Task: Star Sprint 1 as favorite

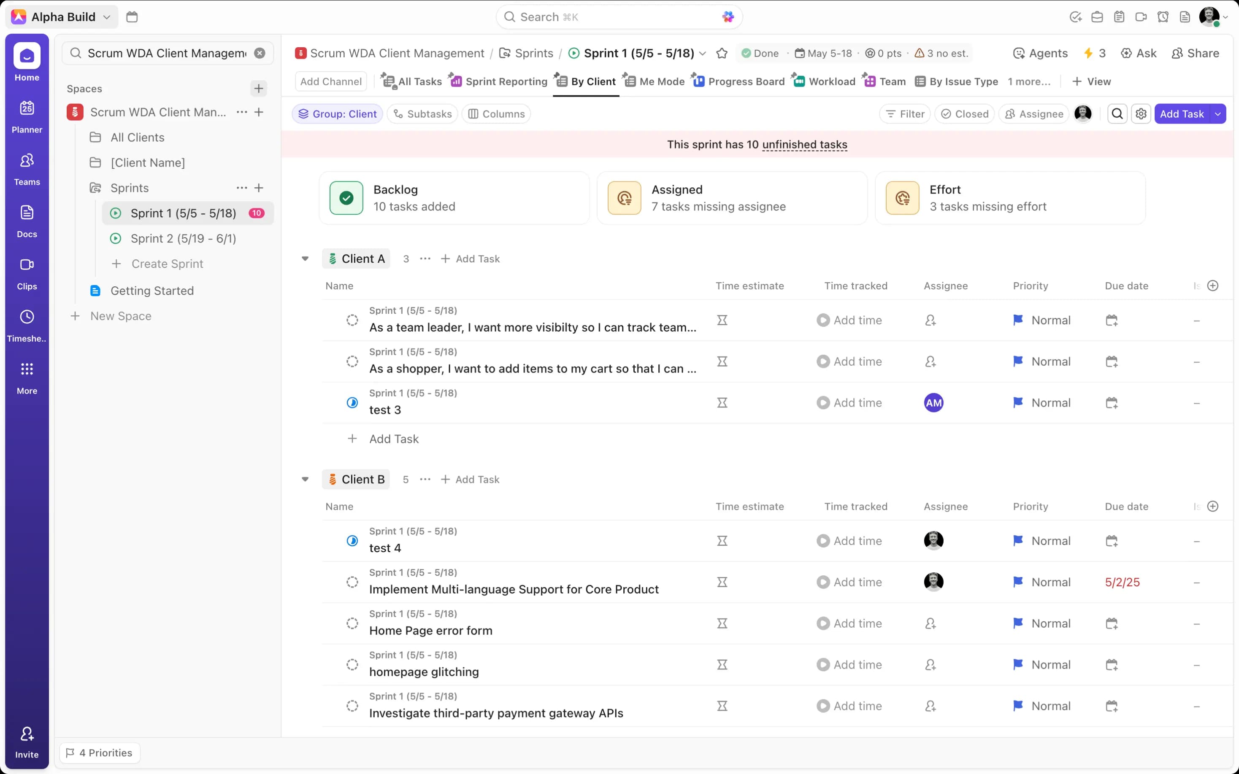Action: pos(721,53)
